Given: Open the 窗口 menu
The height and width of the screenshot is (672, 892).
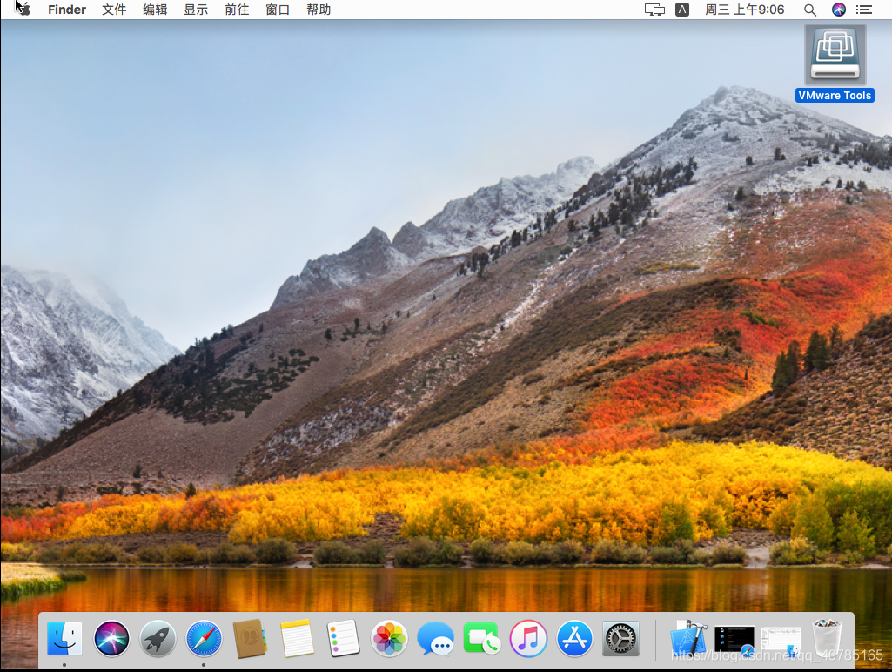Looking at the screenshot, I should tap(278, 10).
